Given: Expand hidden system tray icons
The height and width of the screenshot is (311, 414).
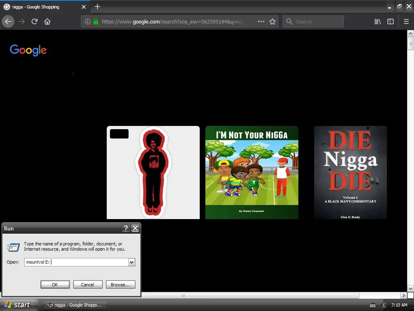Looking at the screenshot, I should pyautogui.click(x=384, y=305).
